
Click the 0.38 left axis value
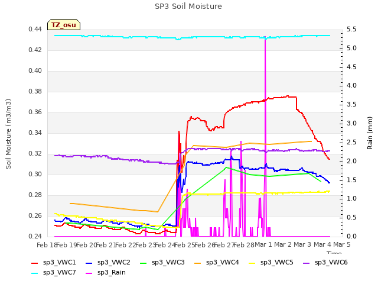click(35, 92)
